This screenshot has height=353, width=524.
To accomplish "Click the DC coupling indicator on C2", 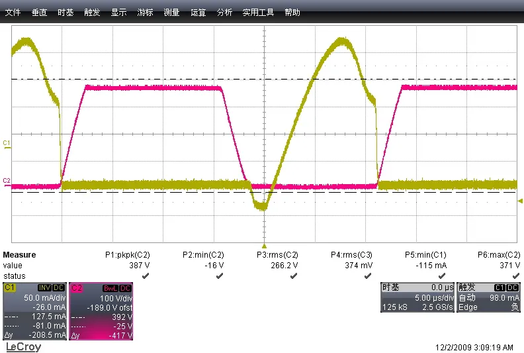I will [x=126, y=288].
